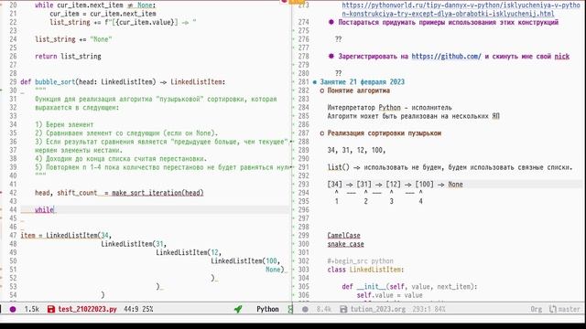The image size is (586, 329).
Task: Click '34, 31, 12, 100,' in the org buffer
Action: (356, 150)
